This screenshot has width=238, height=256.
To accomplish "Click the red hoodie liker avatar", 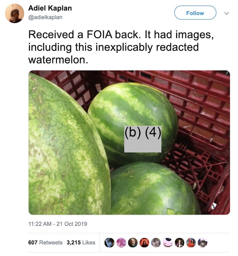I will 191,243.
